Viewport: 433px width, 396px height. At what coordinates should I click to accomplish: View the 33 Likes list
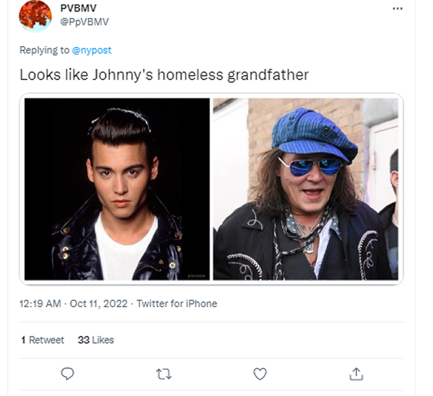pyautogui.click(x=96, y=340)
